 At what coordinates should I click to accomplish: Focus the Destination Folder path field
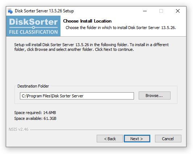click(x=77, y=96)
